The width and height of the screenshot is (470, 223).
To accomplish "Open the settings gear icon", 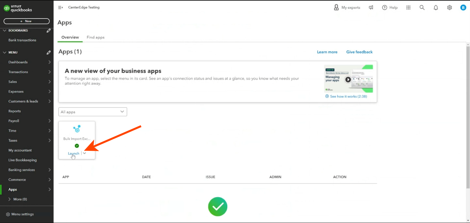I will point(449,8).
